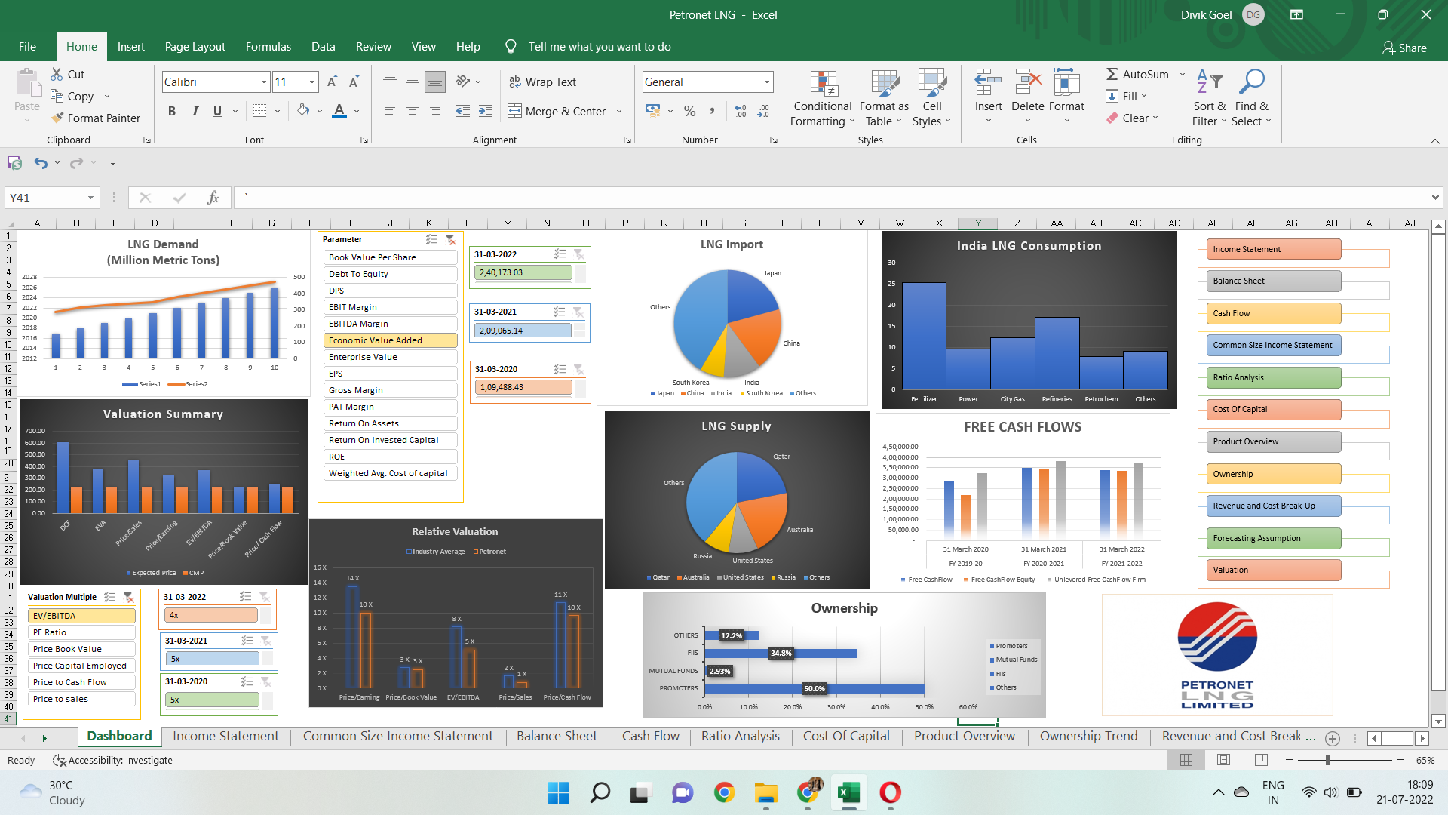Open the Formulas ribbon tab

[268, 47]
